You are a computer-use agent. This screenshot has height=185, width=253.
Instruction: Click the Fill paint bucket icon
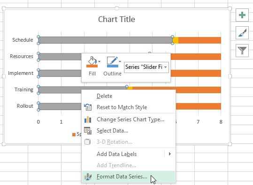(92, 62)
